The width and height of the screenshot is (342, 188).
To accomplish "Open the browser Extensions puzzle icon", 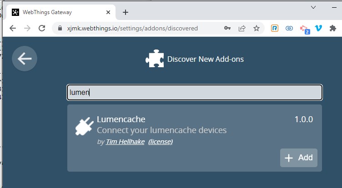I will click(332, 28).
